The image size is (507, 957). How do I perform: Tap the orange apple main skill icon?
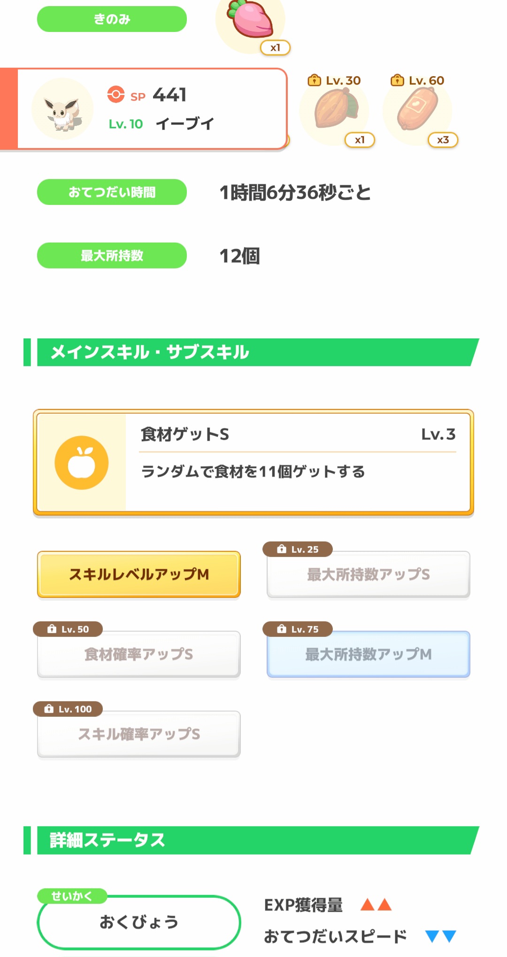click(82, 463)
